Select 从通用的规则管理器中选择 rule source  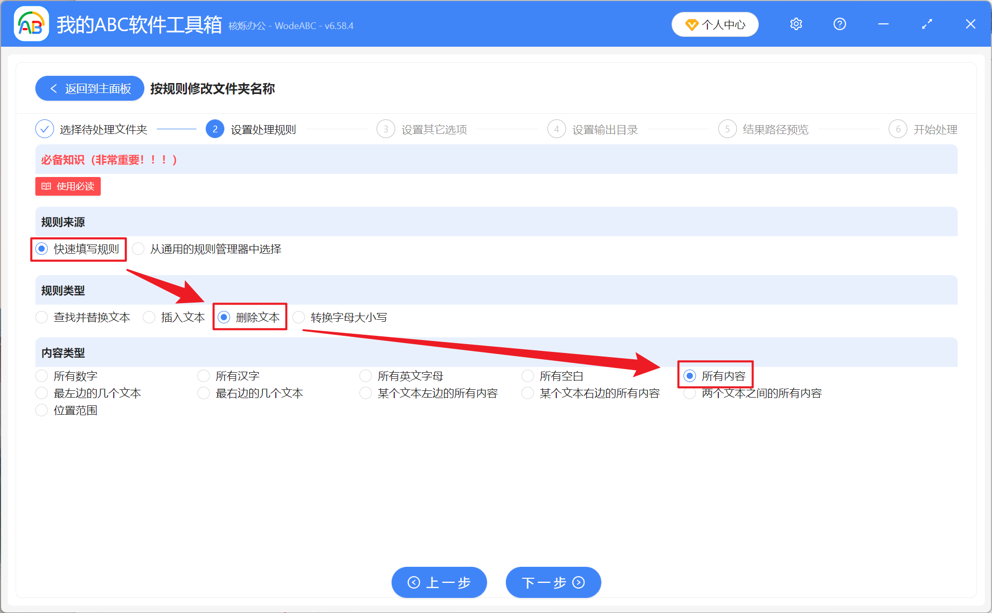[x=138, y=249]
